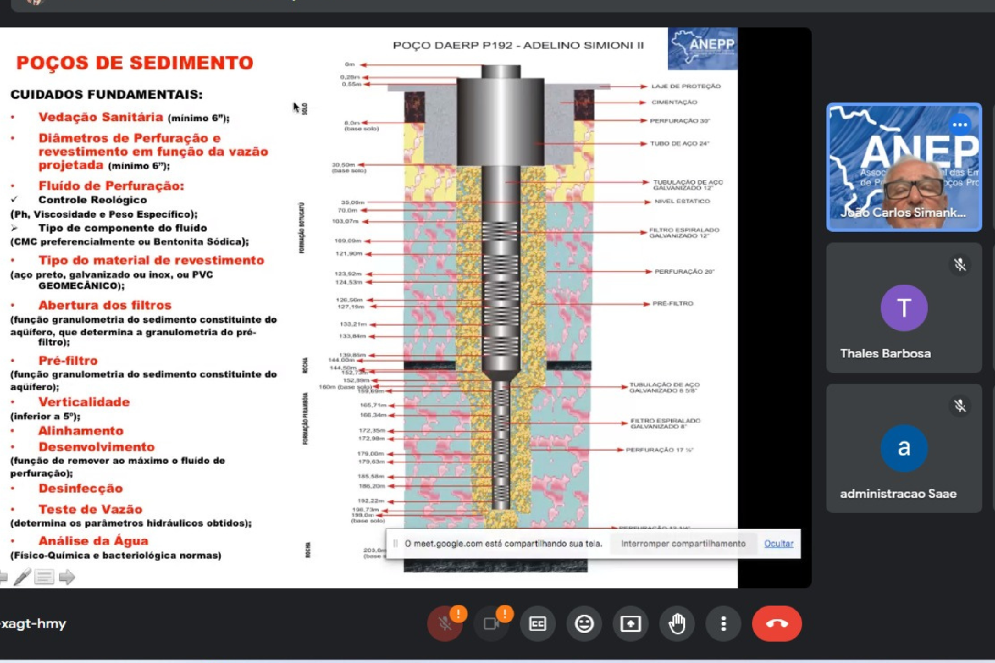Viewport: 995px width, 663px height.
Task: Click the Fluído de Perfuração heading
Action: click(111, 185)
